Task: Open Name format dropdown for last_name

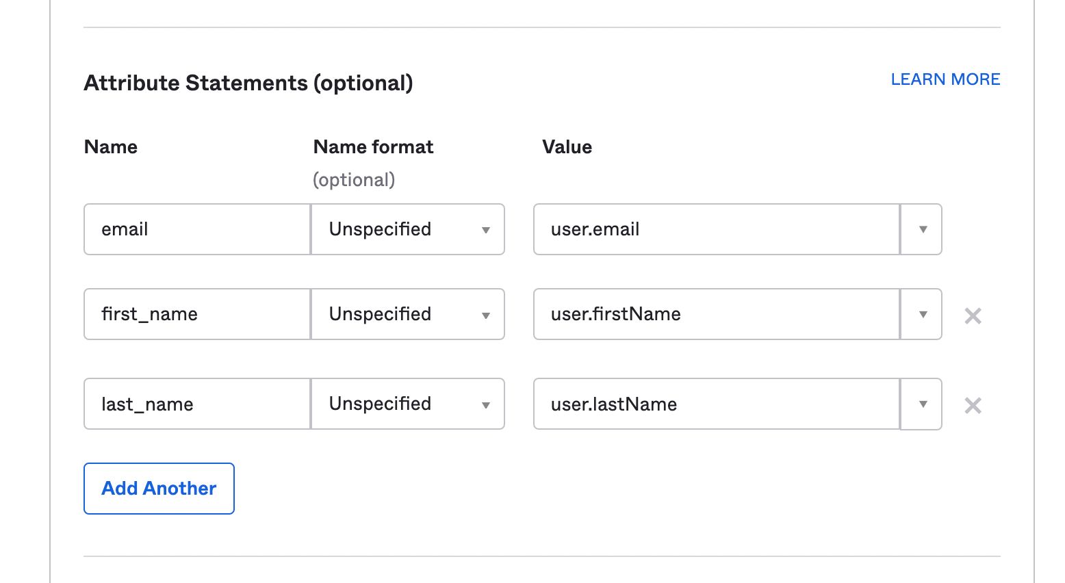Action: tap(408, 404)
